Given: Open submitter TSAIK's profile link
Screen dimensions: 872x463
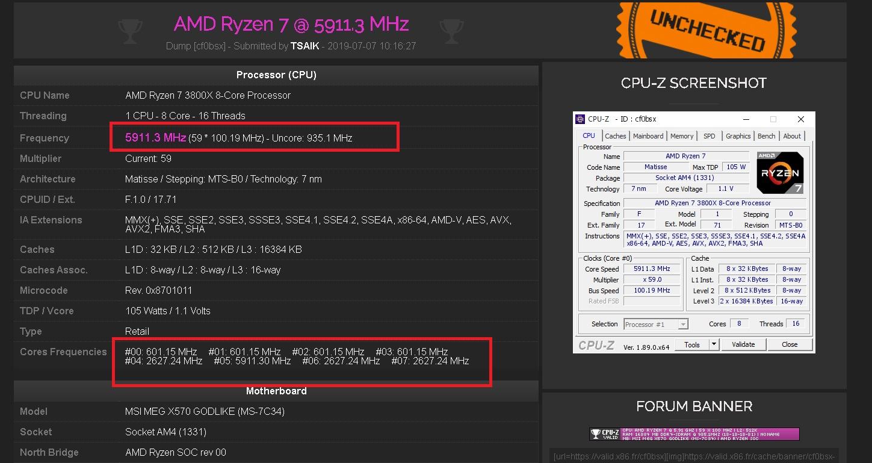Looking at the screenshot, I should point(305,46).
